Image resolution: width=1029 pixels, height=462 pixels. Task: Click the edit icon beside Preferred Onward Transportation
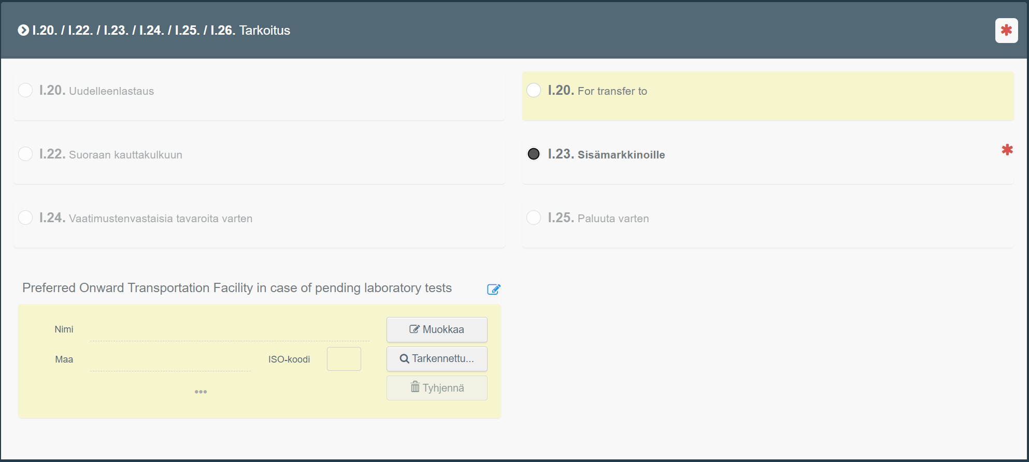[x=493, y=289]
